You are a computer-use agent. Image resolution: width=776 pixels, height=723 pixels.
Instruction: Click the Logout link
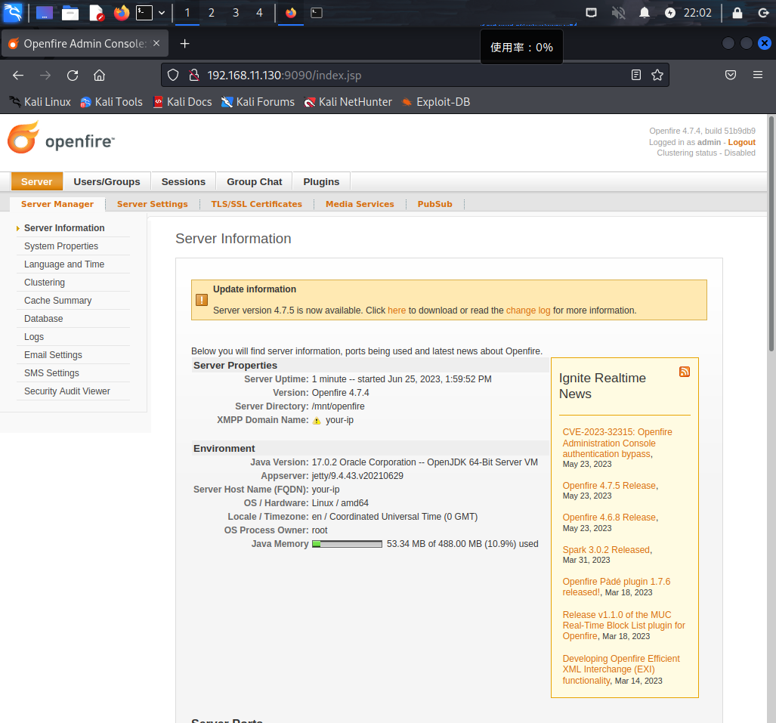click(741, 142)
